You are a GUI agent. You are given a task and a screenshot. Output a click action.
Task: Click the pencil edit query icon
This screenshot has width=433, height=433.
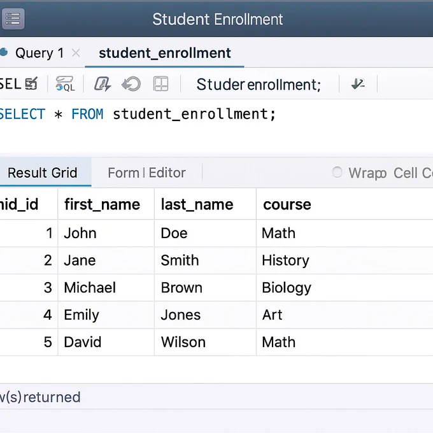(x=103, y=83)
